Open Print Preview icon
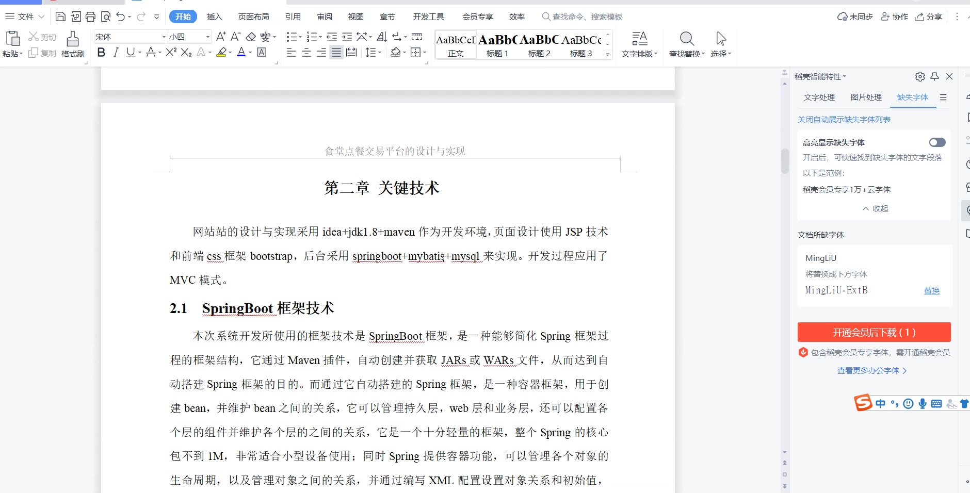The width and height of the screenshot is (970, 493). tap(106, 17)
